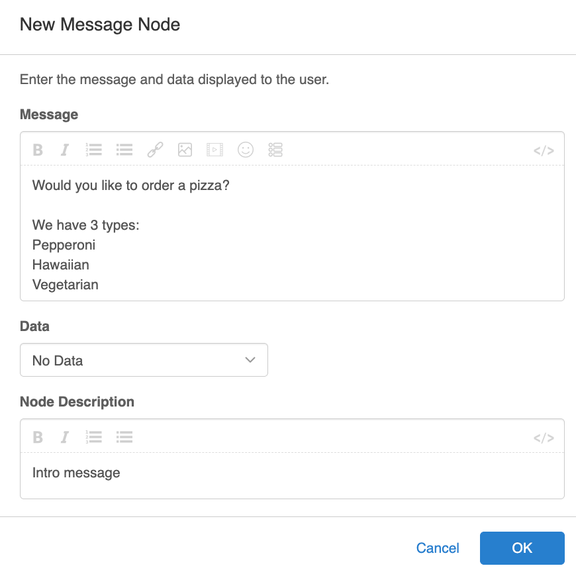Viewport: 576px width, 576px height.
Task: Switch Message editor to code view
Action: 544,150
